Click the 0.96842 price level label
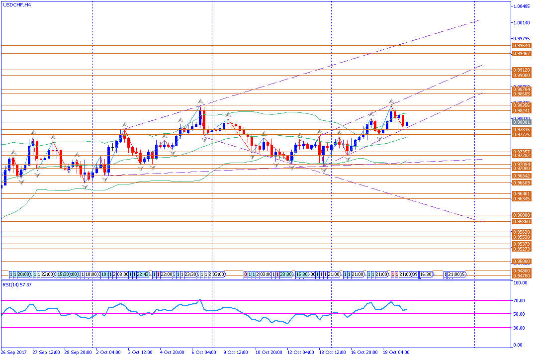Image resolution: width=537 pixels, height=358 pixels. (x=522, y=176)
